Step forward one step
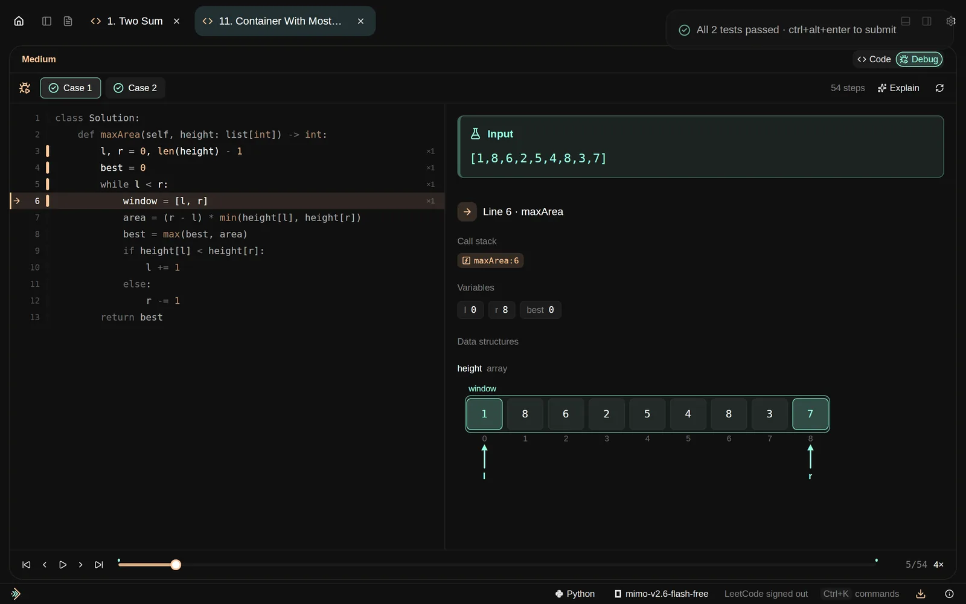966x604 pixels. click(80, 565)
